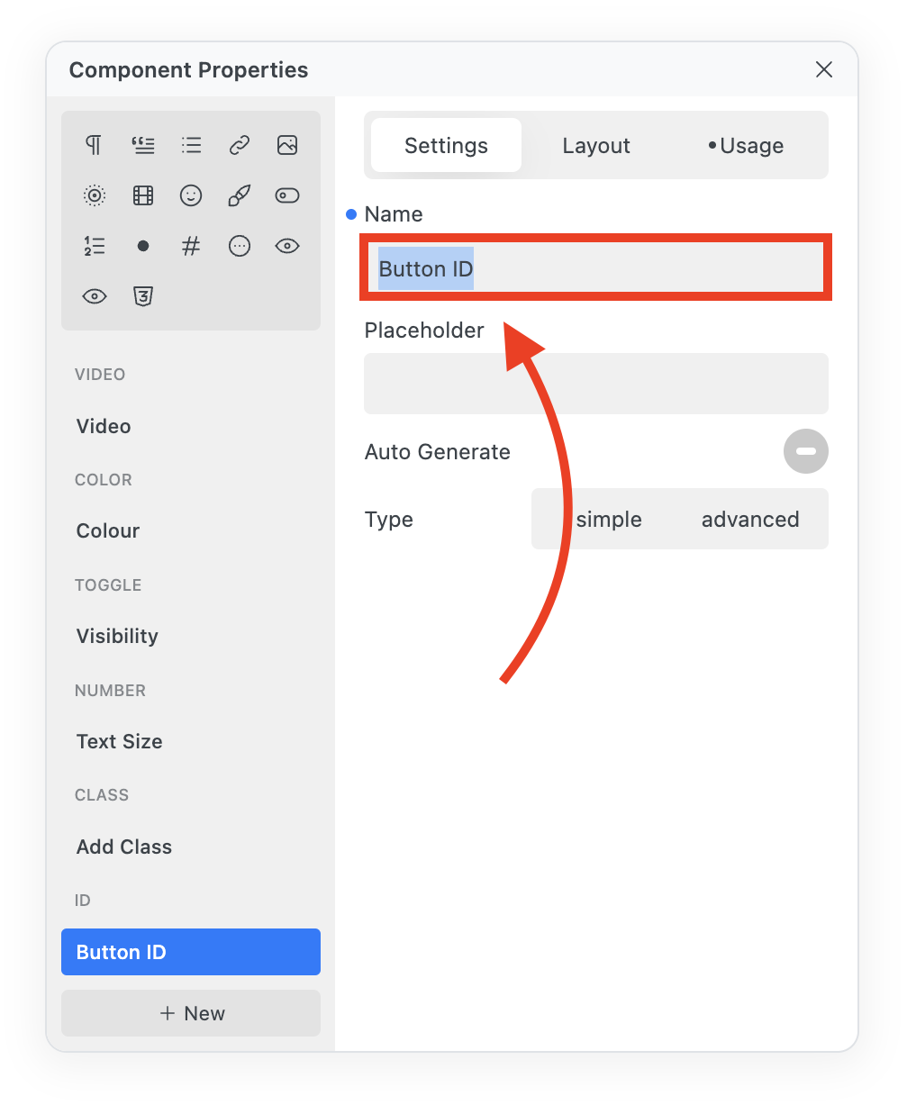Open the Usage tab
The height and width of the screenshot is (1105, 907).
747,146
